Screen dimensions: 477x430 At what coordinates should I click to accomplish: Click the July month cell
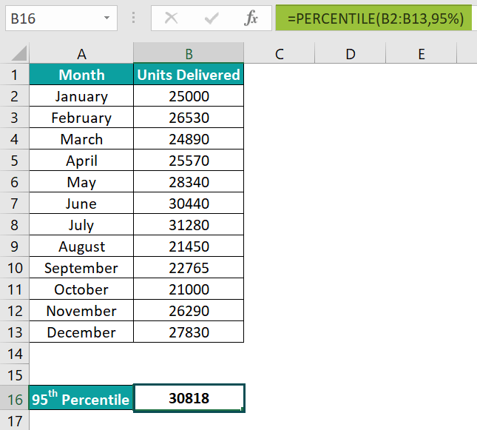pos(81,225)
